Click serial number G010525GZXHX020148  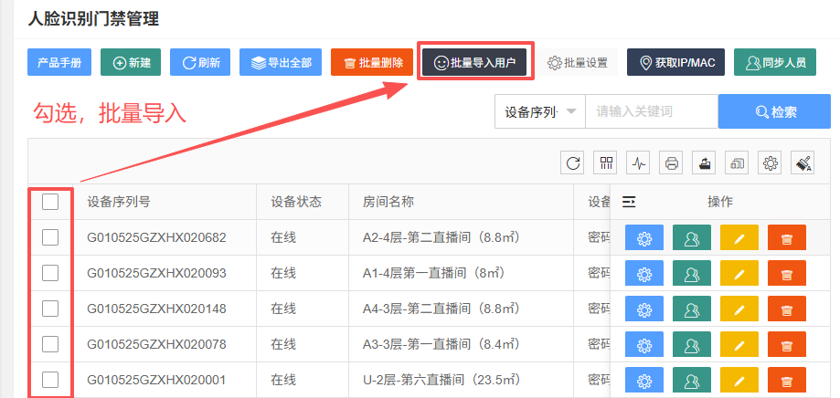(156, 309)
